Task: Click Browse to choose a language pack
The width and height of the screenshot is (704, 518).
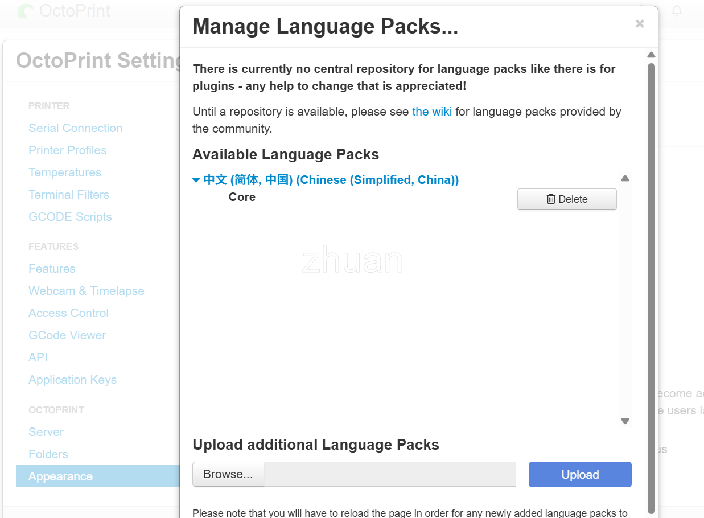Action: coord(228,474)
